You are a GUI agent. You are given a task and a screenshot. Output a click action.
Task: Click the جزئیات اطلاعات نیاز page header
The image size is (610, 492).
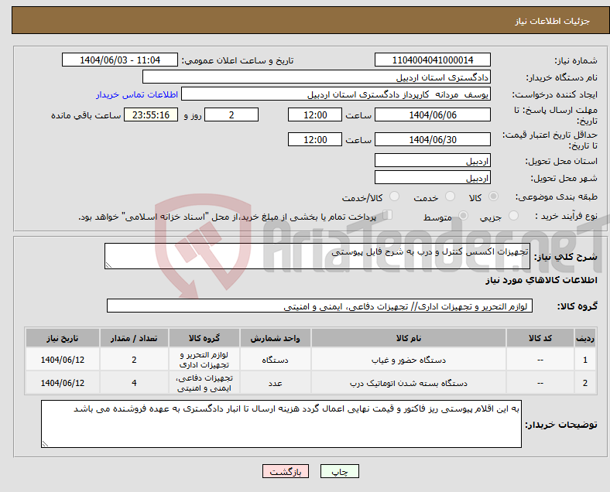553,21
